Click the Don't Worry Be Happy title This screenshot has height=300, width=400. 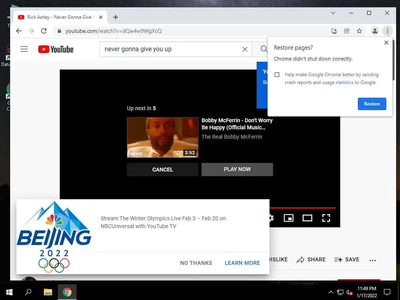point(237,124)
